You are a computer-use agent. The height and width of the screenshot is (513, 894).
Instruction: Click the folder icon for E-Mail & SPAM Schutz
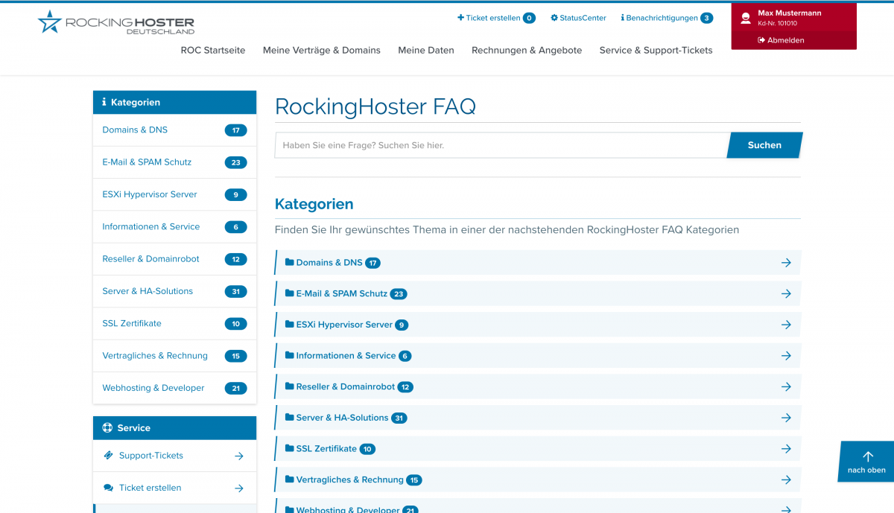pyautogui.click(x=289, y=293)
